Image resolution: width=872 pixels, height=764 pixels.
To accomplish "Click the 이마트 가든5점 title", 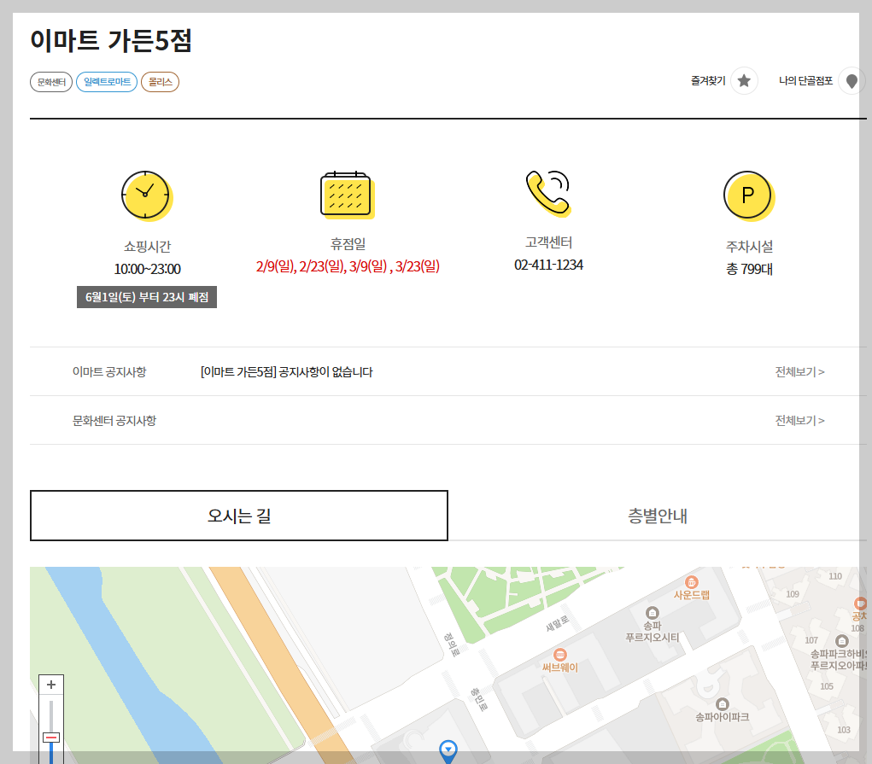I will click(111, 41).
